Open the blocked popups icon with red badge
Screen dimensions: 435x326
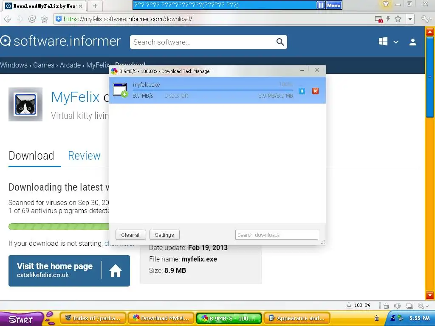pyautogui.click(x=379, y=19)
